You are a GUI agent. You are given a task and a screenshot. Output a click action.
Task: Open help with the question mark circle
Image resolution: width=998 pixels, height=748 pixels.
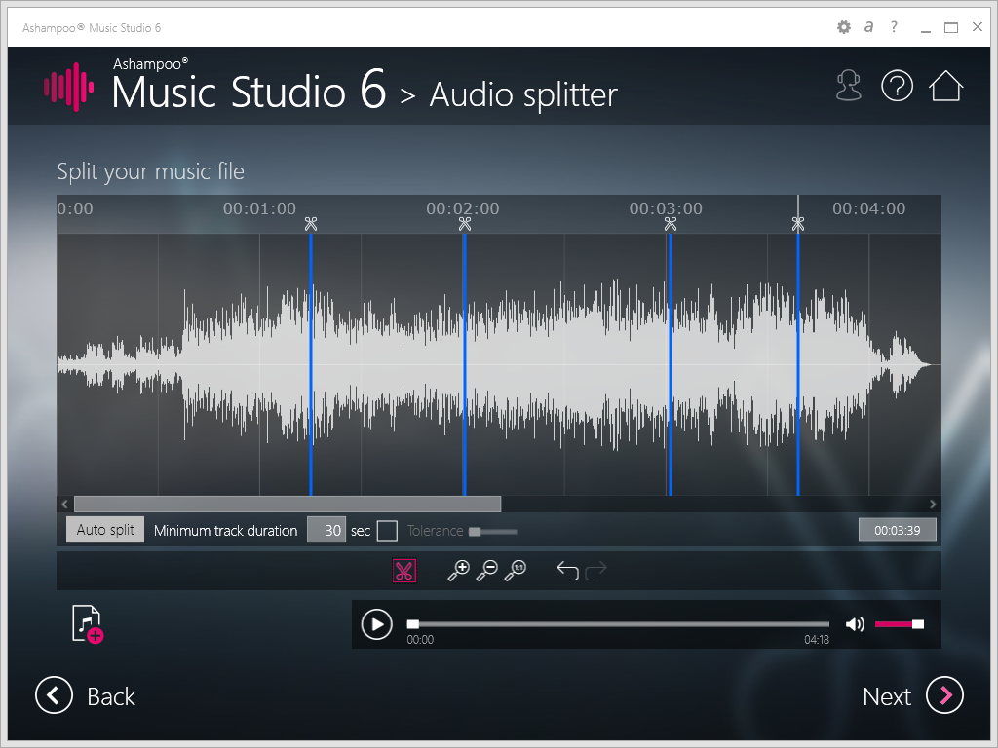897,86
